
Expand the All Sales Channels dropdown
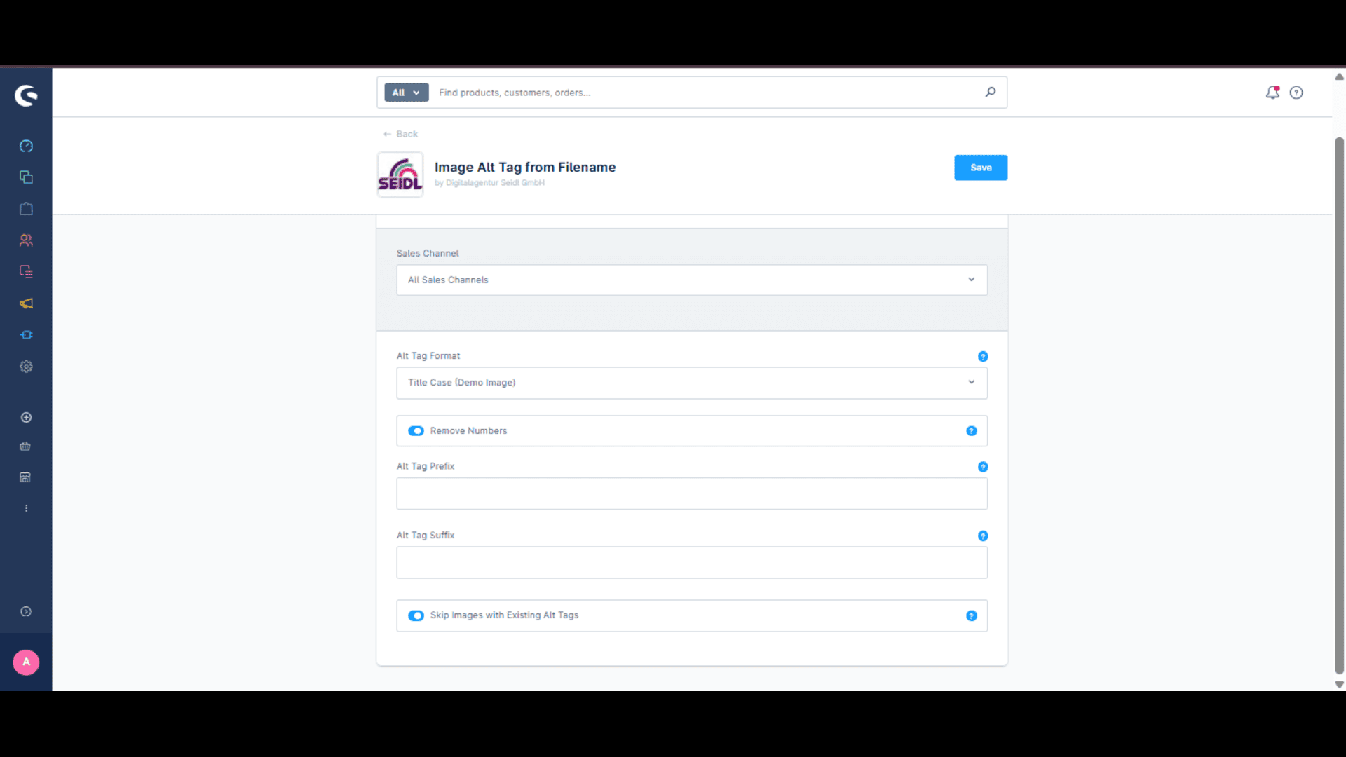pos(692,280)
